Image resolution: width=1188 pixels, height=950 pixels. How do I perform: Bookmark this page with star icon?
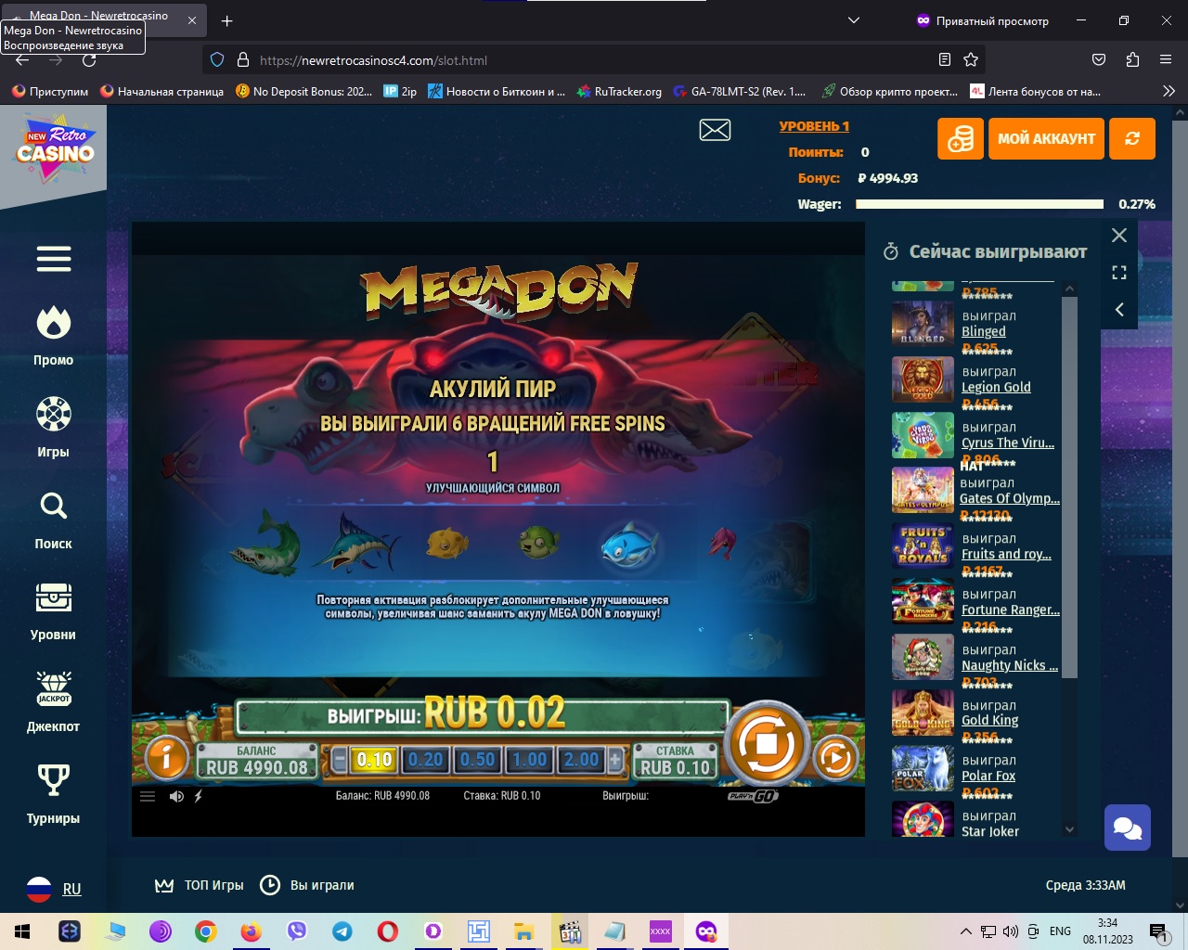pos(971,59)
